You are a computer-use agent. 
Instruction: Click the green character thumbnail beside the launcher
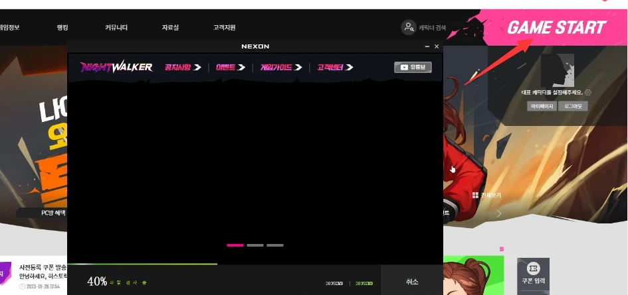pos(474,275)
